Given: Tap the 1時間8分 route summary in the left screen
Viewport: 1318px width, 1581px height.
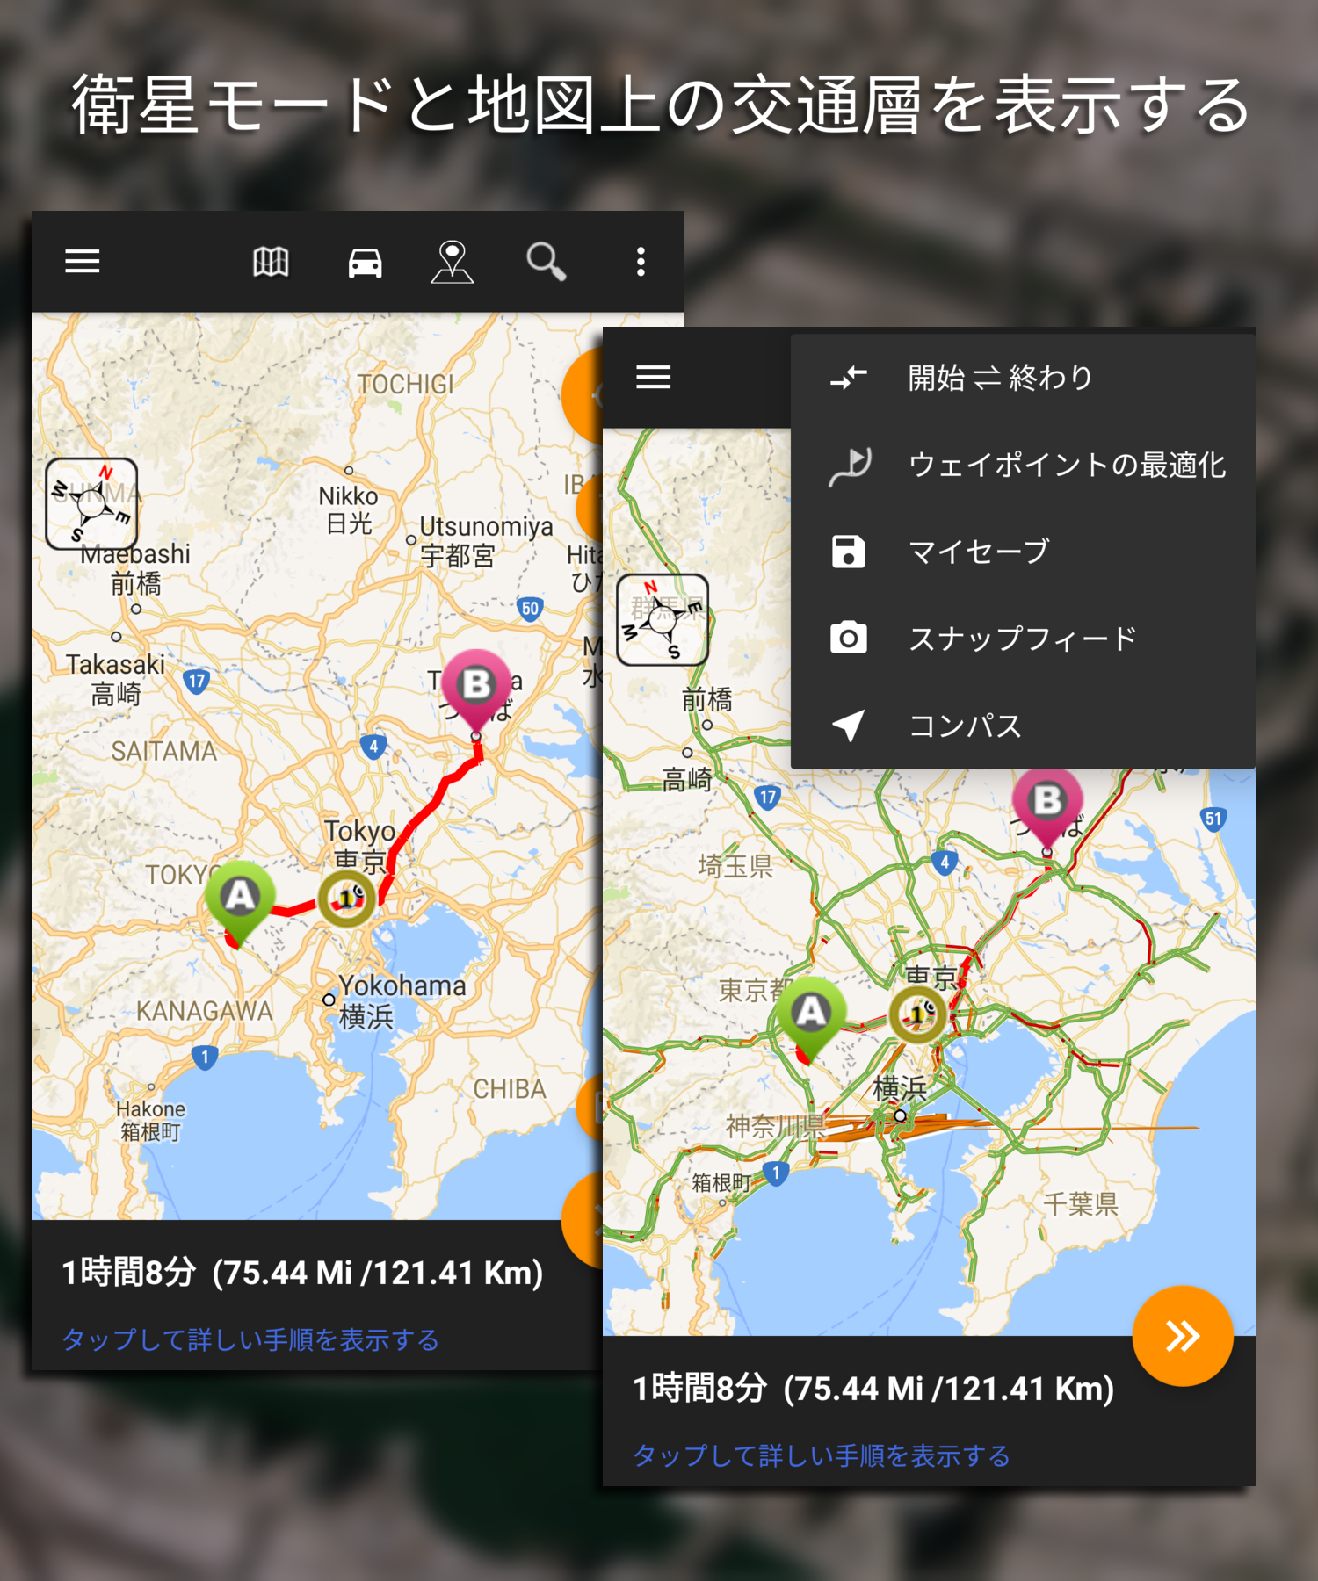Looking at the screenshot, I should click(x=302, y=1272).
